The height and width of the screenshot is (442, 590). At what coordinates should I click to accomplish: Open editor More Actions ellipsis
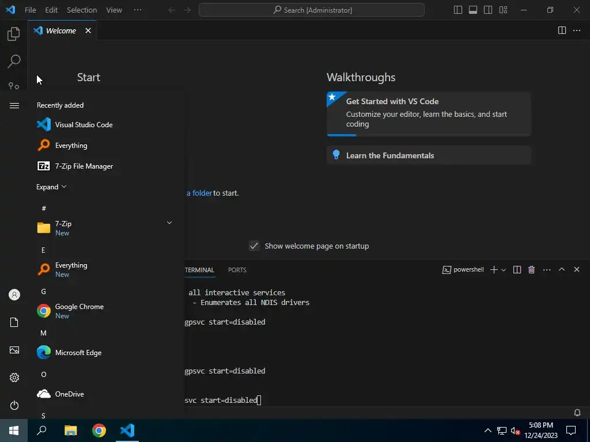[x=576, y=31]
